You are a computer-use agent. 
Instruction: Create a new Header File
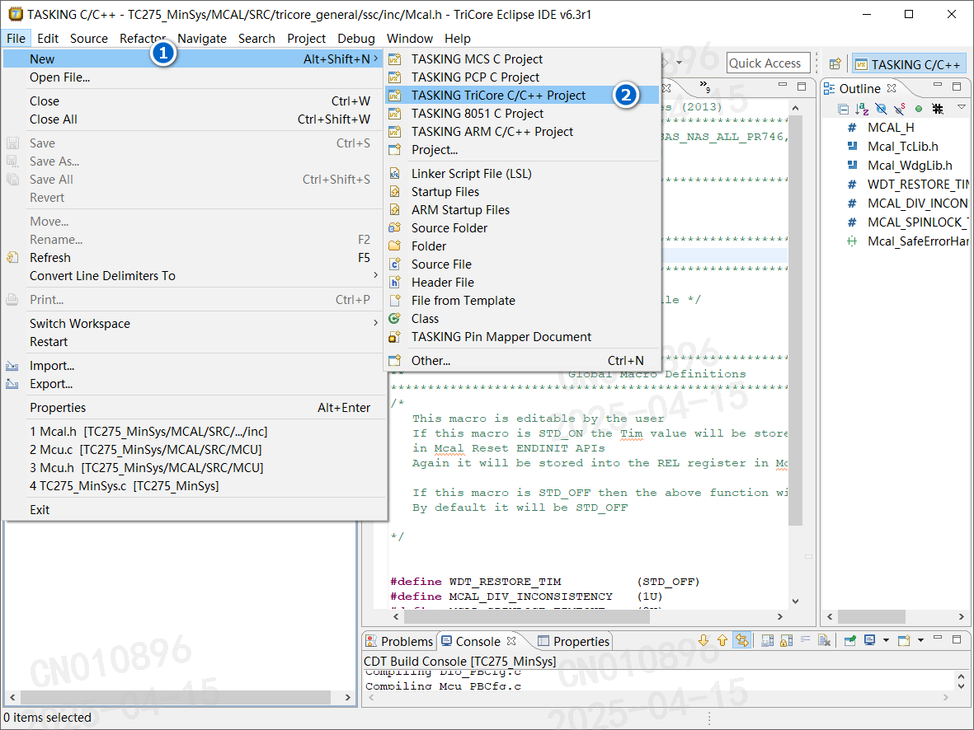point(521,282)
